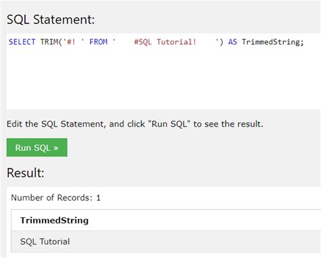The width and height of the screenshot is (321, 258).
Task: Click the opening quote before #SQL string
Action: (114, 41)
